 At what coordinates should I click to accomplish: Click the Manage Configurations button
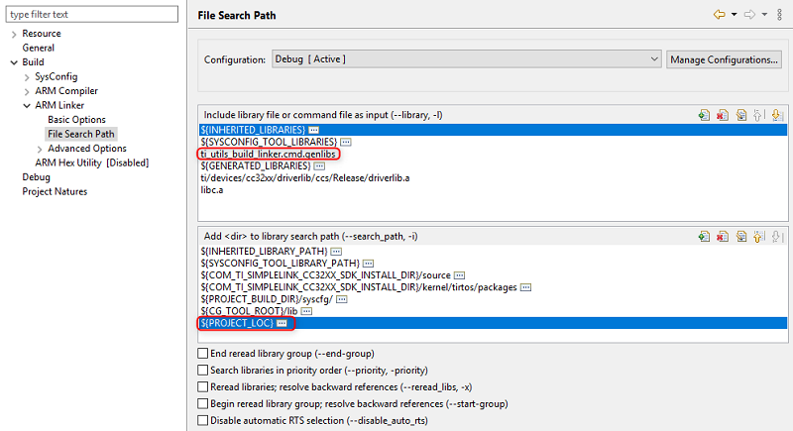point(724,59)
